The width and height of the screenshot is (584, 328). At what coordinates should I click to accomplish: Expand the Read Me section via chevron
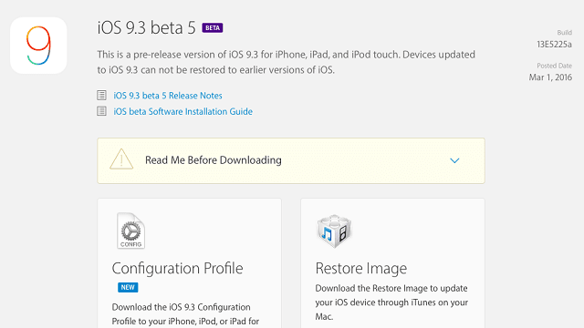[x=454, y=160]
